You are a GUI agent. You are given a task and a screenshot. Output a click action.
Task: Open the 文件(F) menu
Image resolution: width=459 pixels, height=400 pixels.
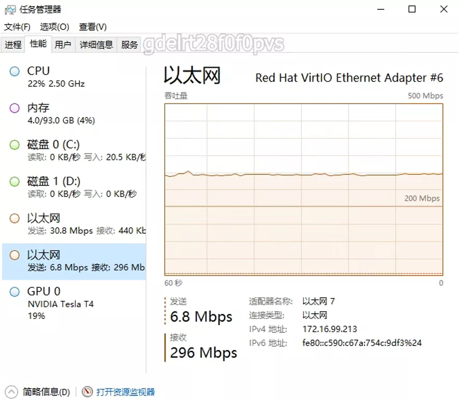pyautogui.click(x=17, y=27)
